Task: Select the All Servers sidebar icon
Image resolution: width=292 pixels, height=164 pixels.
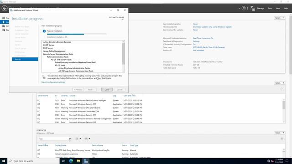Action: coord(4,26)
